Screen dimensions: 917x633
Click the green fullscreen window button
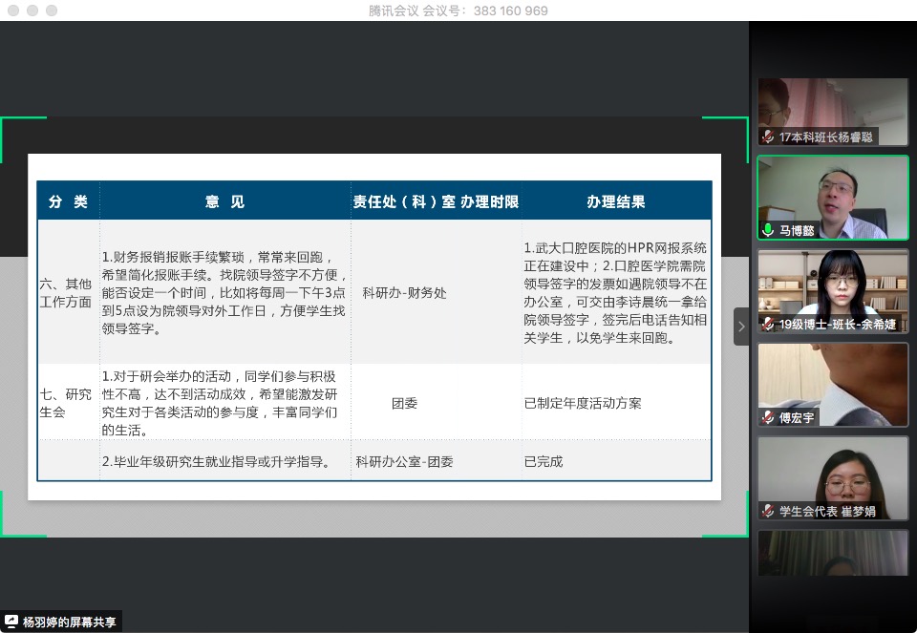[x=52, y=11]
